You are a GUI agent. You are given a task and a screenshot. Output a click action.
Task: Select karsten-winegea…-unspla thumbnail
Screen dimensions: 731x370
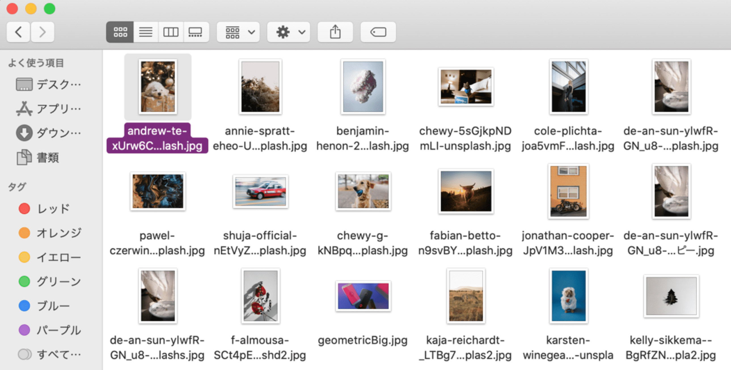pyautogui.click(x=569, y=296)
